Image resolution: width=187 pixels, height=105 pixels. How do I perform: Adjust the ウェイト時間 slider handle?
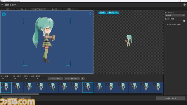coord(184,21)
